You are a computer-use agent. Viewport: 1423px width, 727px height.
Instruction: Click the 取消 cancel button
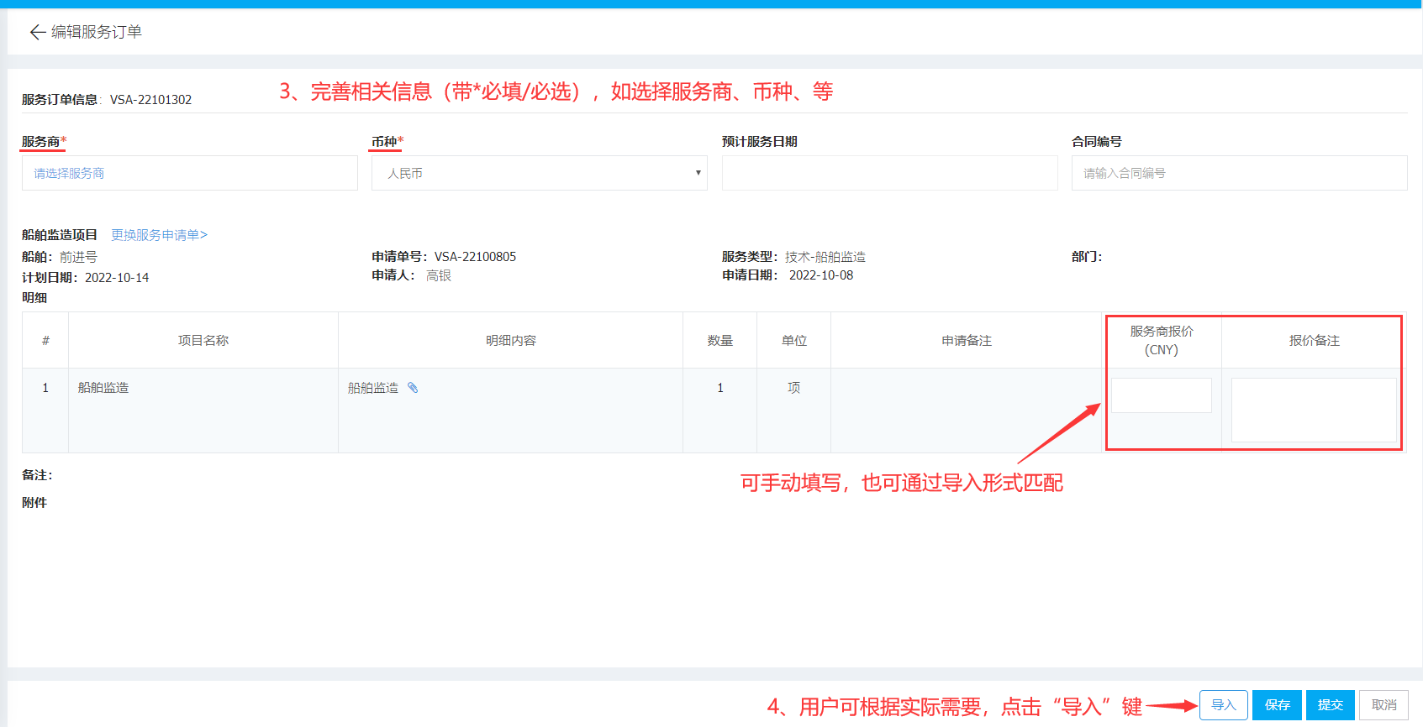tap(1383, 705)
